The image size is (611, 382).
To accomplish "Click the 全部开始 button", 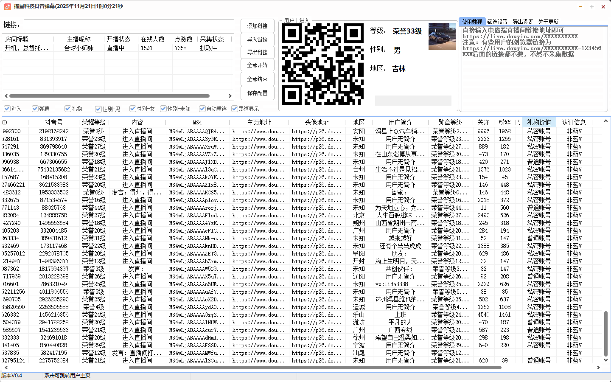I will [257, 65].
